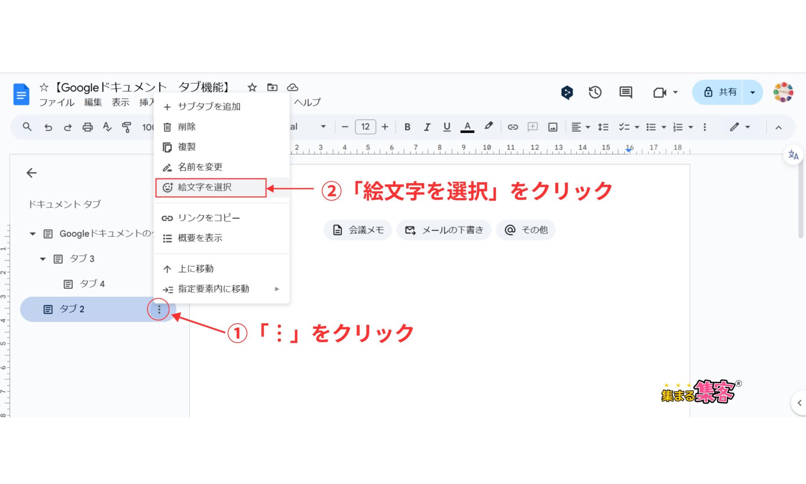Click the Google Docs home icon

pos(21,94)
